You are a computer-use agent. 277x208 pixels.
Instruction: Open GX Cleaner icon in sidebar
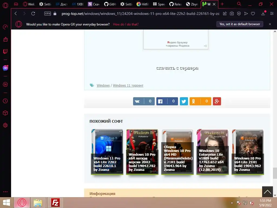[5, 39]
